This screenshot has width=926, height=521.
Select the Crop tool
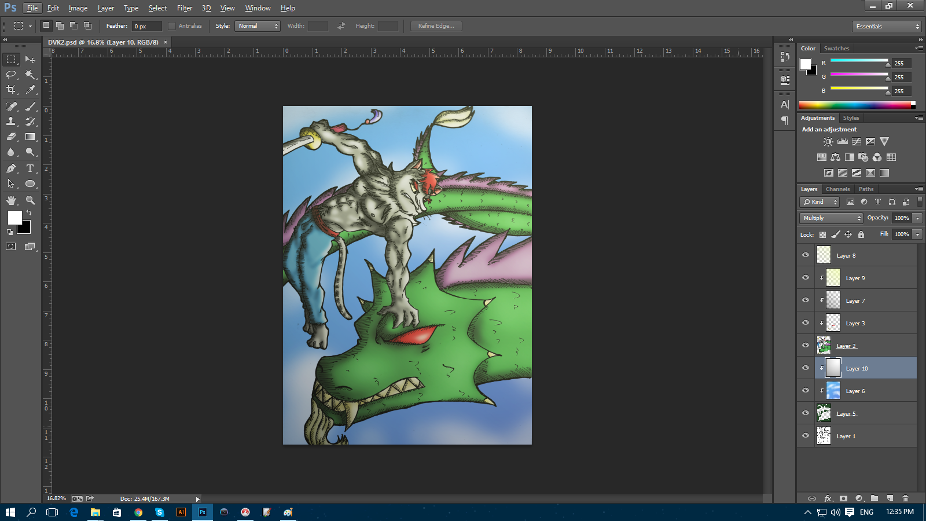[x=11, y=90]
